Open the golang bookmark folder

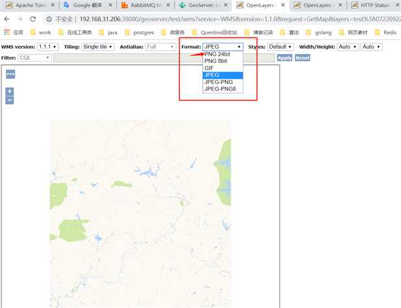pos(319,32)
